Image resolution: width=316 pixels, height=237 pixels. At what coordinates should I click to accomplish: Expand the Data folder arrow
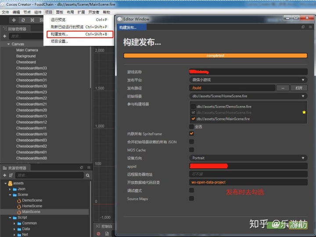(x=14, y=229)
